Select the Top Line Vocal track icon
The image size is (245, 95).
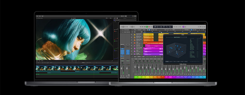point(135,34)
